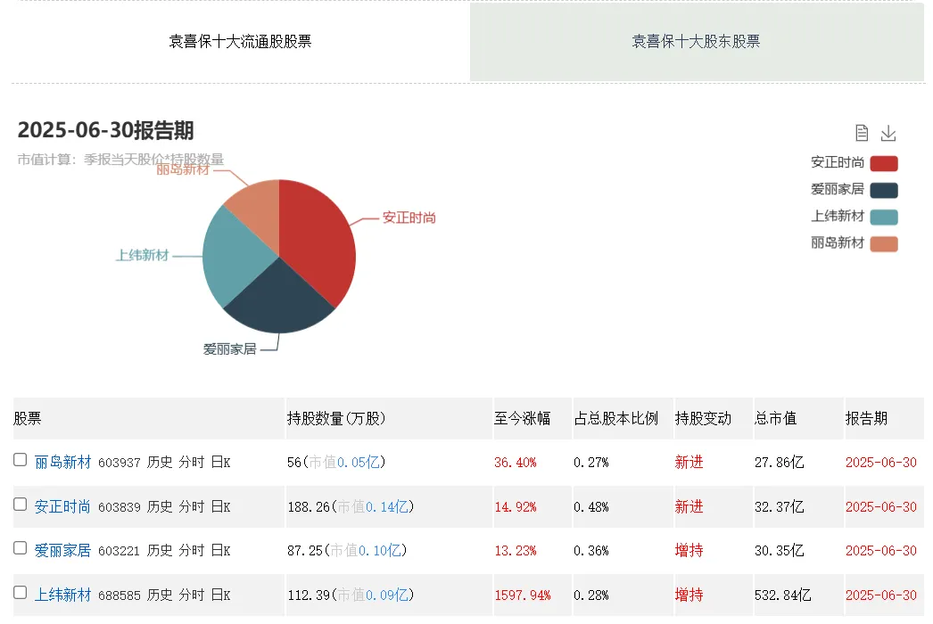Click 新进 status in 丽岛新材 row
Screen dimensions: 933x624
pos(689,462)
